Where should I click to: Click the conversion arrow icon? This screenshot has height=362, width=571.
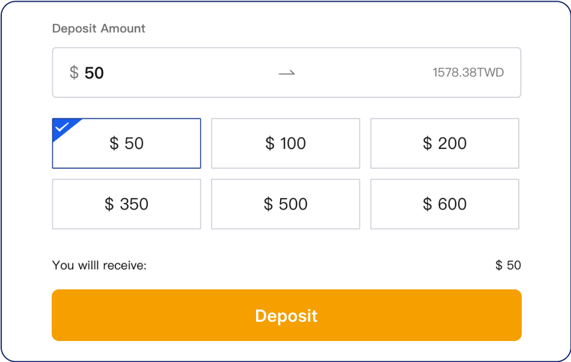pos(287,73)
